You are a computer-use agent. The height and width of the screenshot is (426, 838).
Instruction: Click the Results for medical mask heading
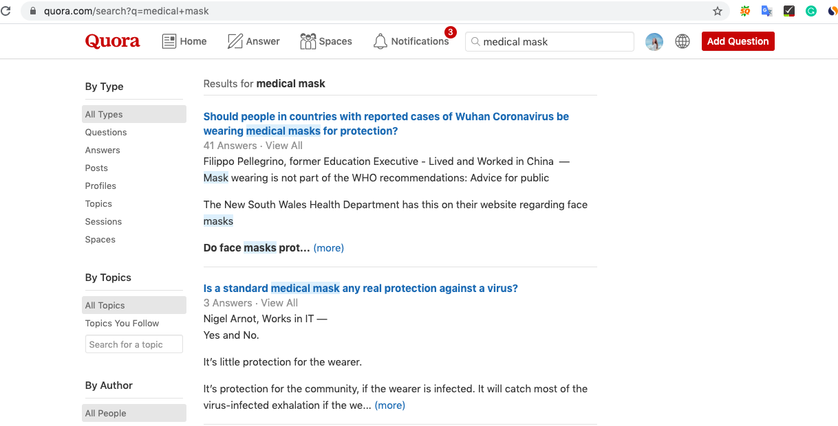pos(264,84)
